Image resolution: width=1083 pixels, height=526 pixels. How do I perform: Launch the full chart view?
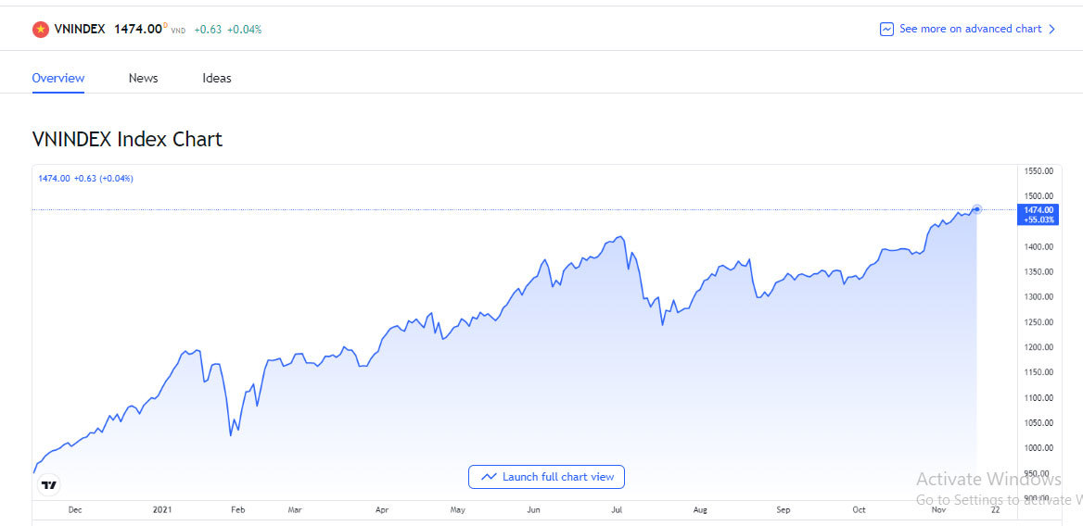pyautogui.click(x=547, y=477)
